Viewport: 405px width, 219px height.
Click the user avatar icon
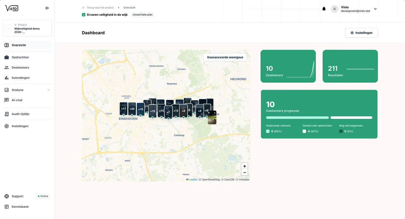click(334, 9)
